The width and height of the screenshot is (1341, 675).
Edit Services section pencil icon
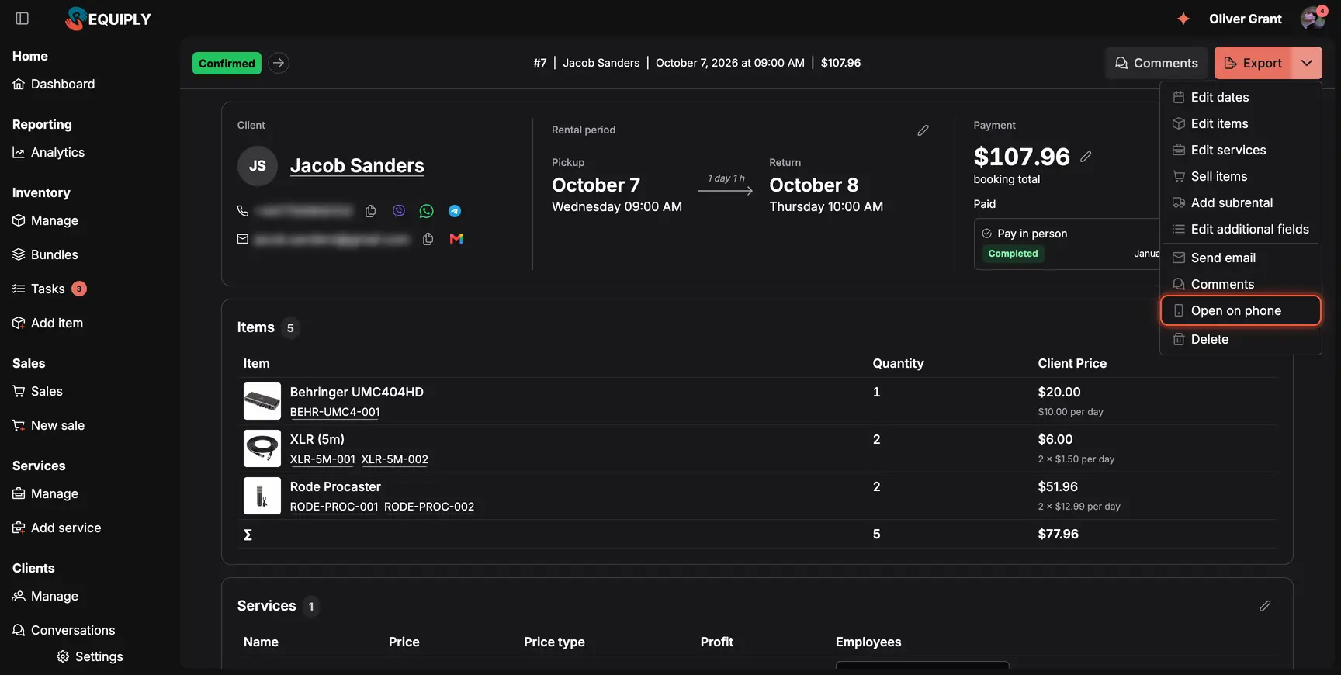(x=1265, y=606)
